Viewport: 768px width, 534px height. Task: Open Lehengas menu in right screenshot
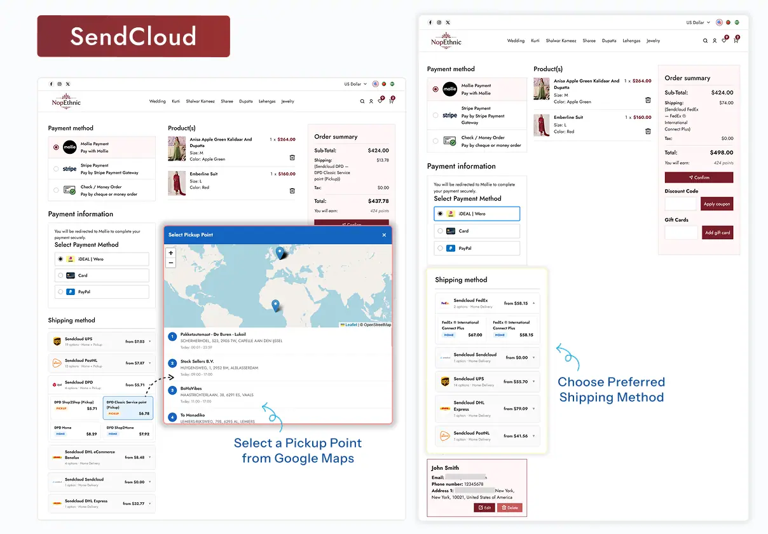631,41
